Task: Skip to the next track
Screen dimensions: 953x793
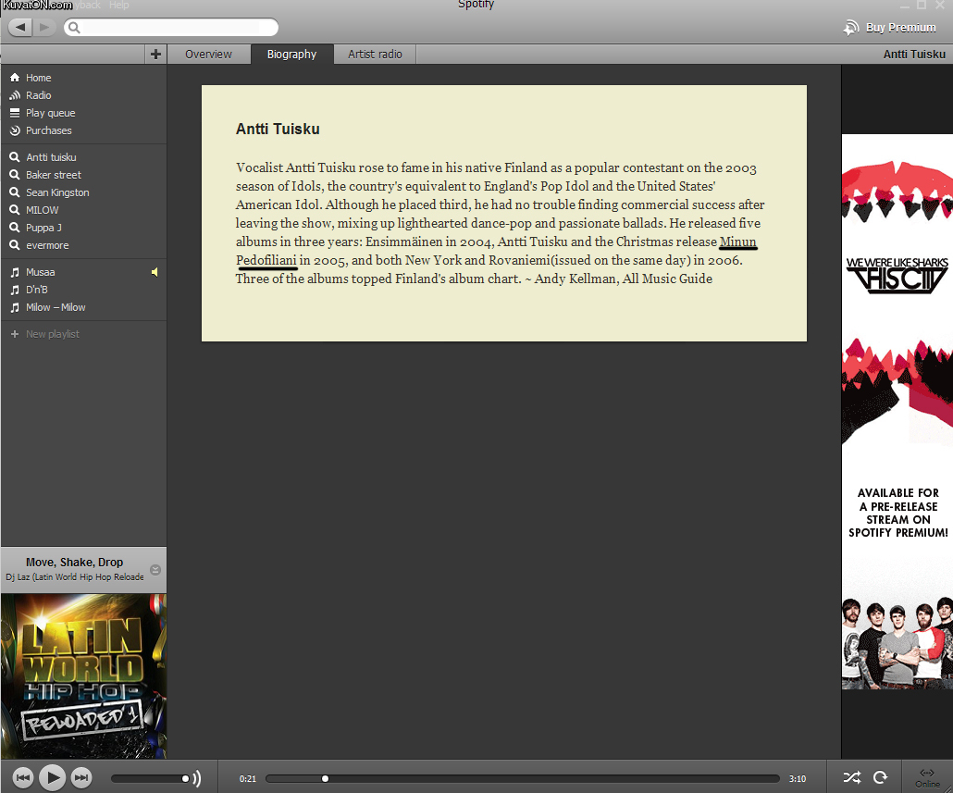Action: point(81,778)
